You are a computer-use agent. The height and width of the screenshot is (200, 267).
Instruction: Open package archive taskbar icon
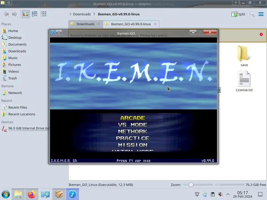(59, 194)
